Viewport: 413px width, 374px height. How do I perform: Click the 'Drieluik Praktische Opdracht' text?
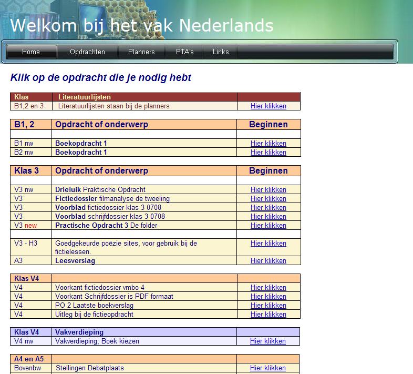[x=100, y=190]
